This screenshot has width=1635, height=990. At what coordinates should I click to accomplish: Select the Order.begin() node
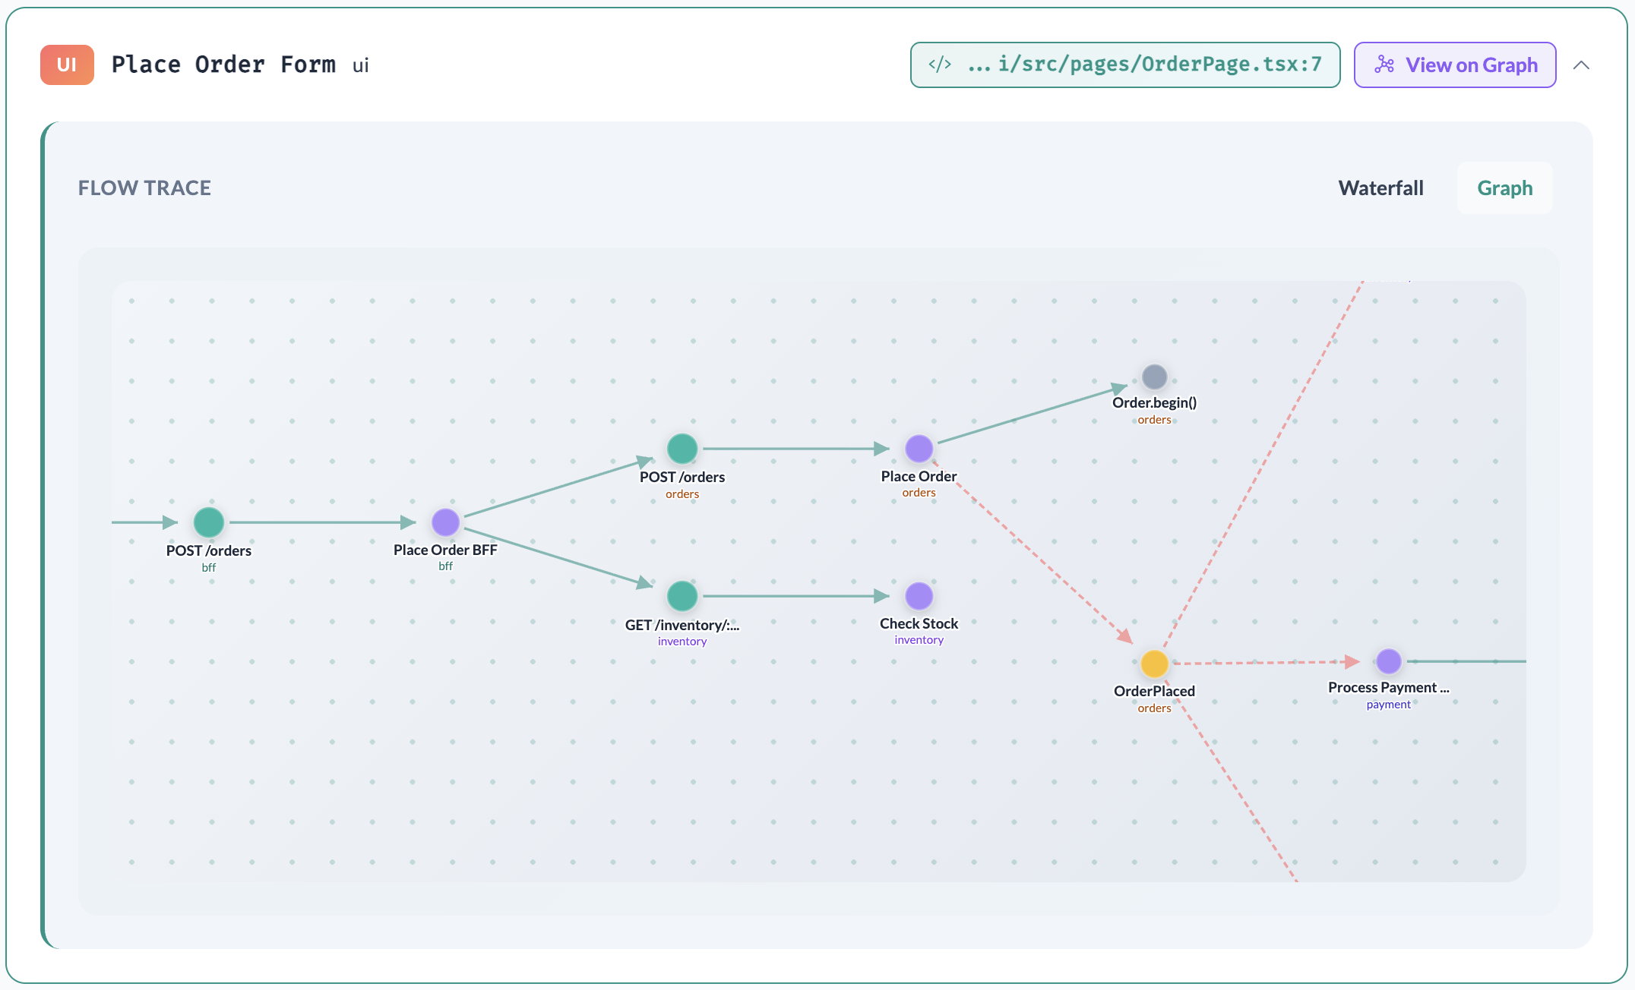(1154, 375)
